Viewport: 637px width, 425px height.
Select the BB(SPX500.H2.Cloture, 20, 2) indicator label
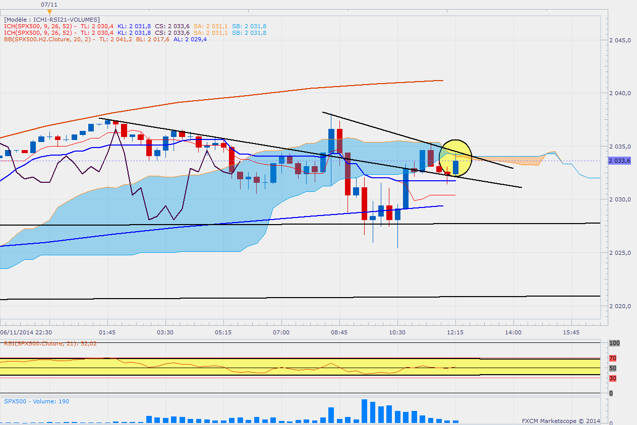coord(49,39)
